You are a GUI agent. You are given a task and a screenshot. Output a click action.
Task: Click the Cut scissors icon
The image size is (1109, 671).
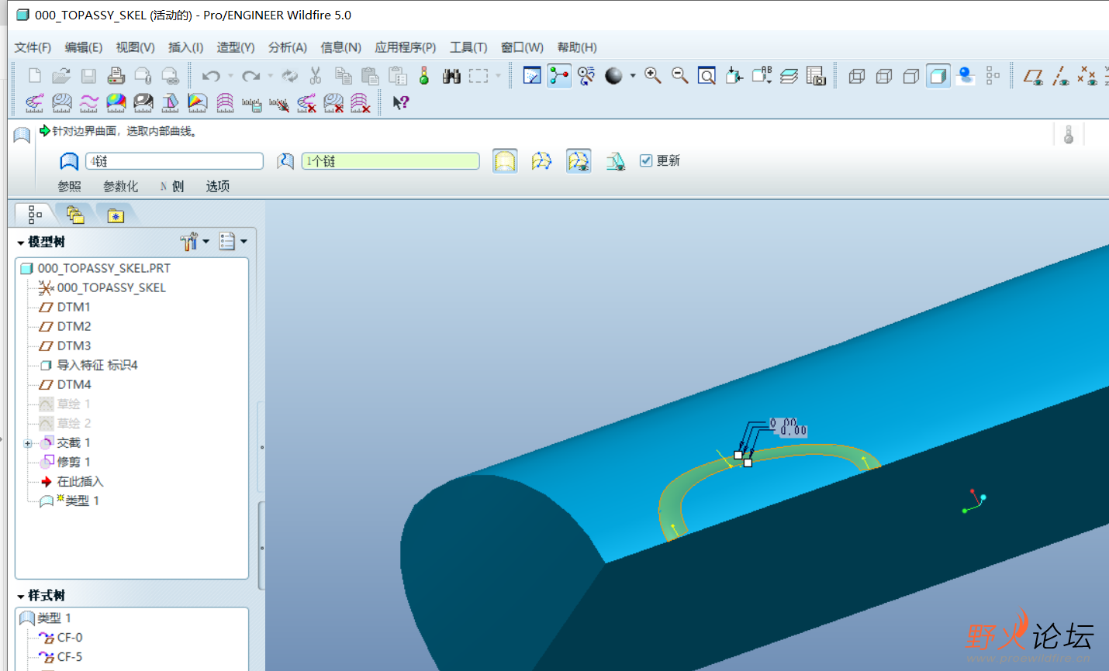315,76
